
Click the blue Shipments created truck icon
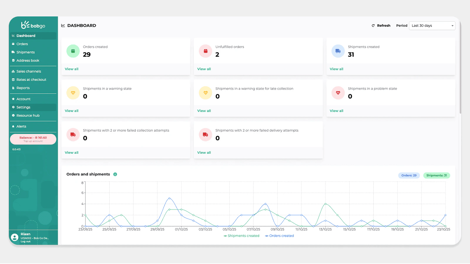click(338, 51)
